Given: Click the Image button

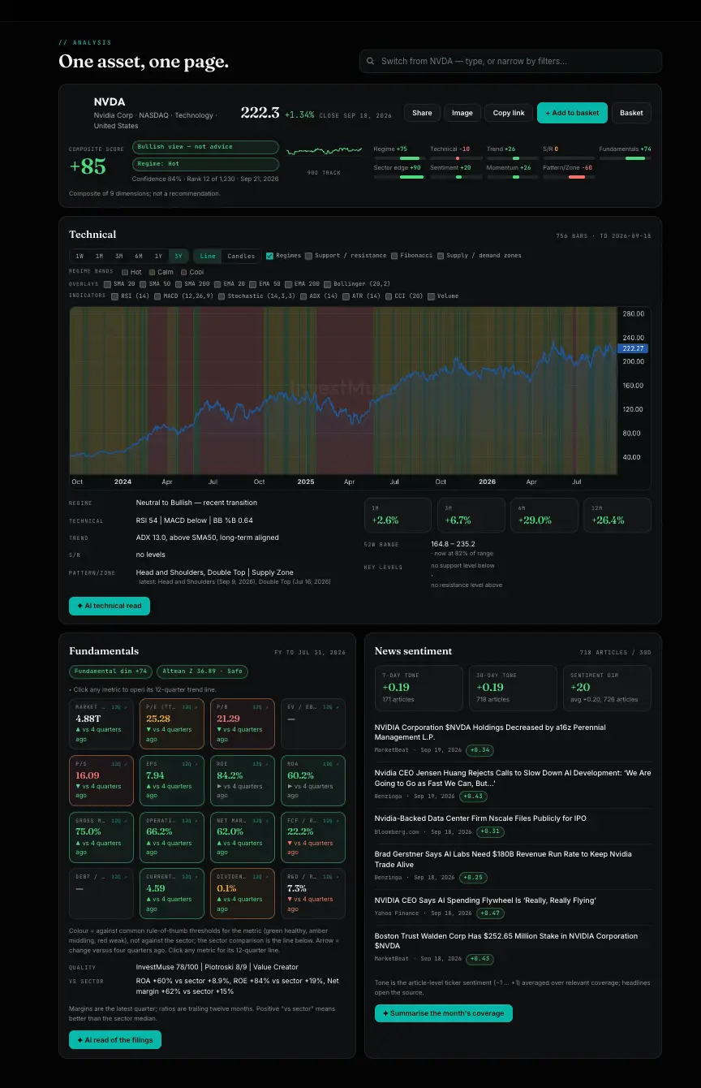Looking at the screenshot, I should 462,113.
